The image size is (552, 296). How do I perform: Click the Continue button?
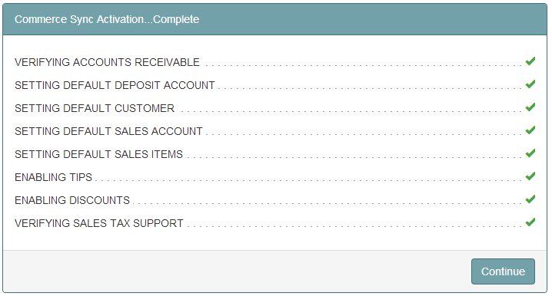pos(503,271)
